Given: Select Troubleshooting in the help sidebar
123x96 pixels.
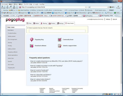Looking at the screenshot, I should [12, 33].
